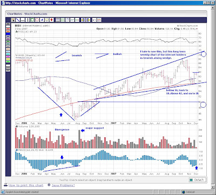Choose the bottom line-thickness option in the palette

8,71
